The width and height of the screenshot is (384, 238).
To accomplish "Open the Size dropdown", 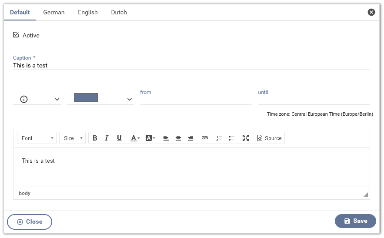I will click(72, 138).
